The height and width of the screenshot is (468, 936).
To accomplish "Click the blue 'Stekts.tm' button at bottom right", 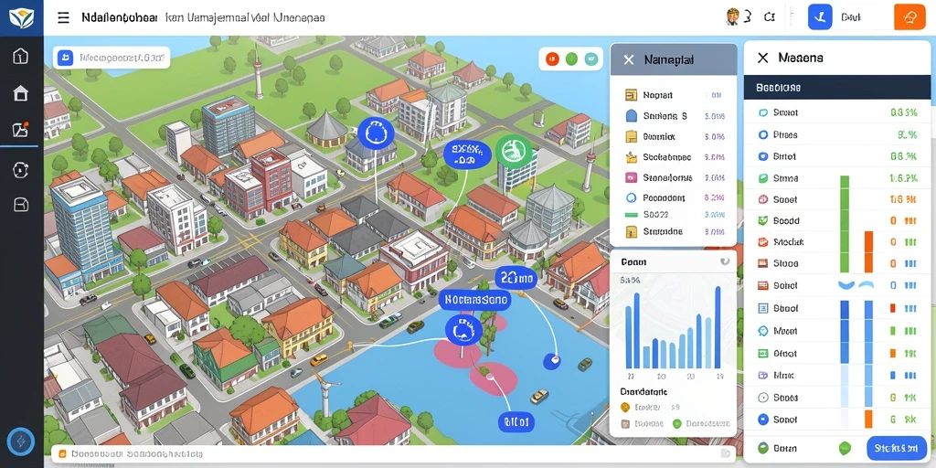I will (x=896, y=447).
